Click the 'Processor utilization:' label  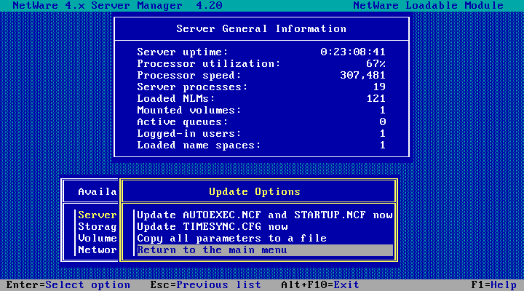point(209,63)
